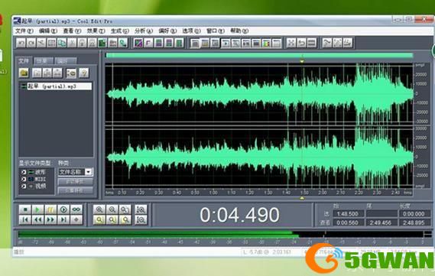
Task: Click the lowest button under the sort dropdown
Action: pyautogui.click(x=75, y=190)
